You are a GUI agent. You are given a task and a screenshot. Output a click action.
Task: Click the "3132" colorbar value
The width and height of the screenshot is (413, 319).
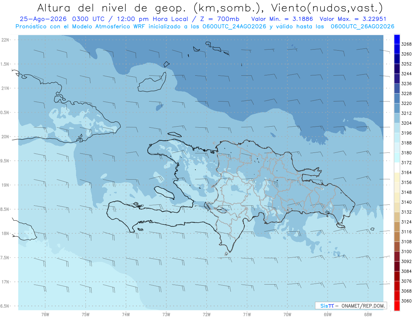coord(406,212)
